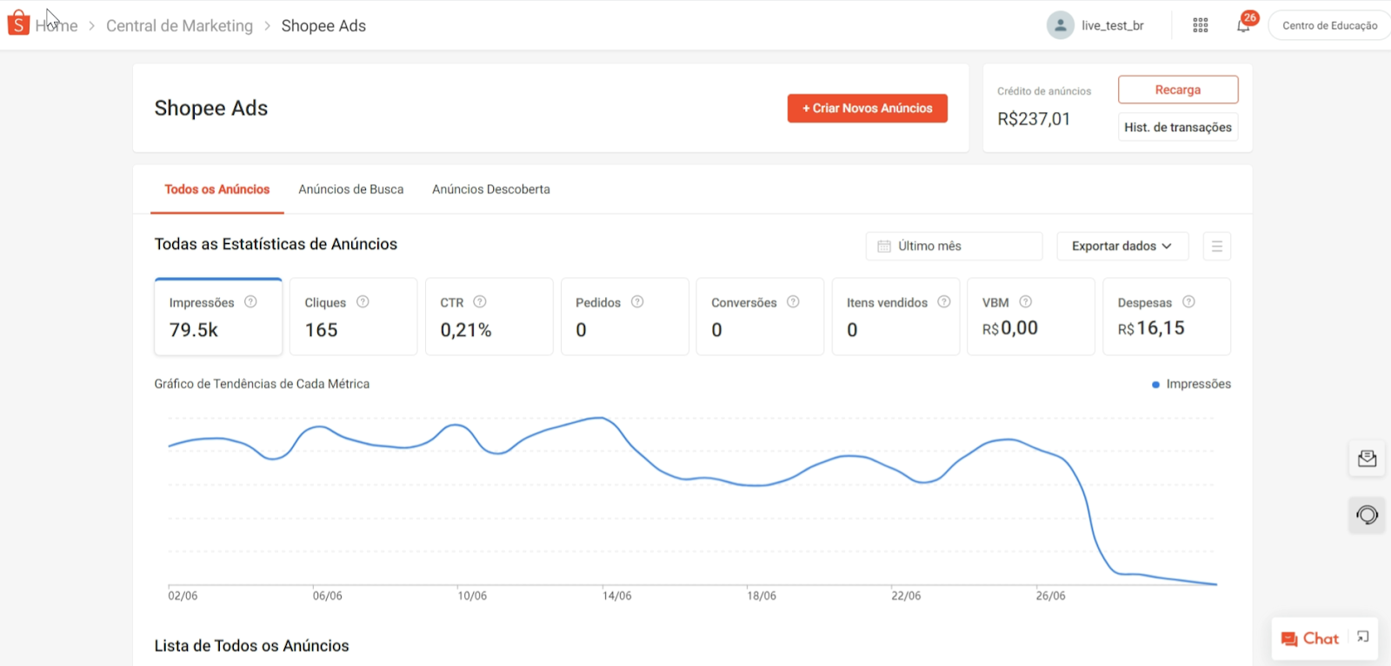Click the 26/06 chart axis label
This screenshot has width=1391, height=666.
pos(1050,596)
